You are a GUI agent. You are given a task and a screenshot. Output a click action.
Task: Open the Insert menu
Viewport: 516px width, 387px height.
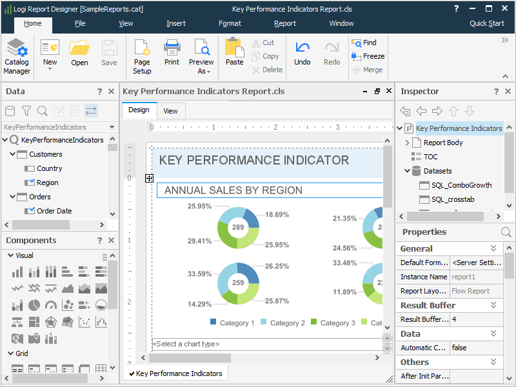[x=175, y=23]
